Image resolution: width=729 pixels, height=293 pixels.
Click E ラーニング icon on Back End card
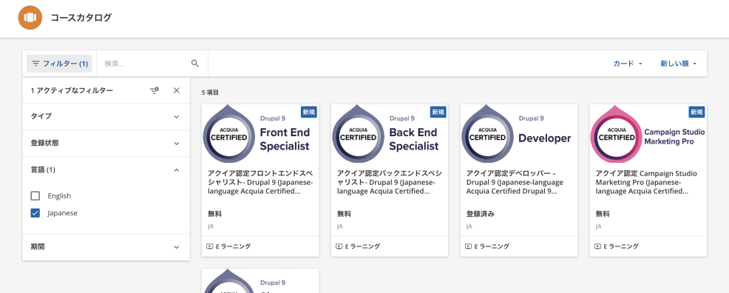pos(339,246)
